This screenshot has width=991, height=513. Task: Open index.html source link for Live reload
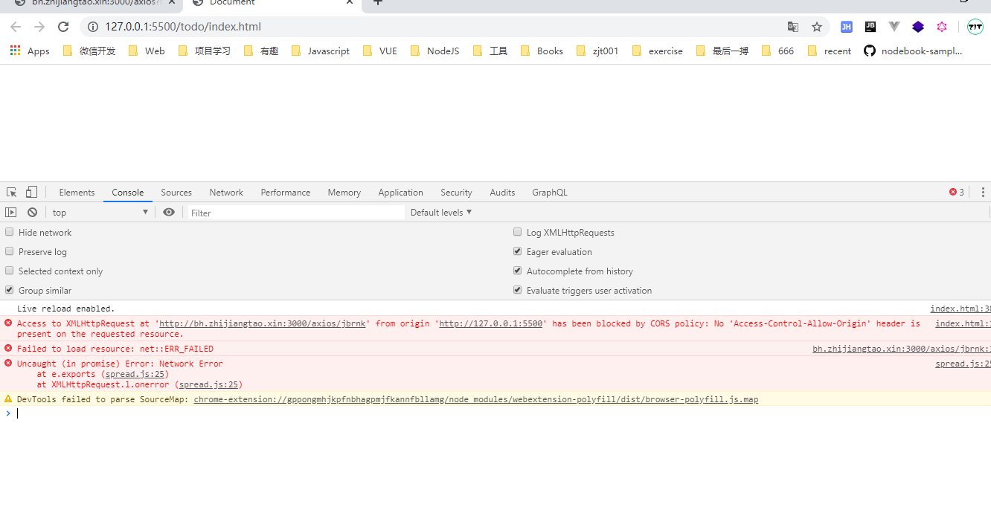[960, 309]
